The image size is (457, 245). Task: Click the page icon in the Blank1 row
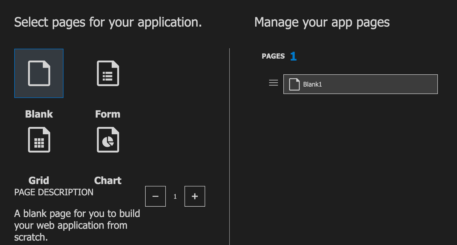294,84
